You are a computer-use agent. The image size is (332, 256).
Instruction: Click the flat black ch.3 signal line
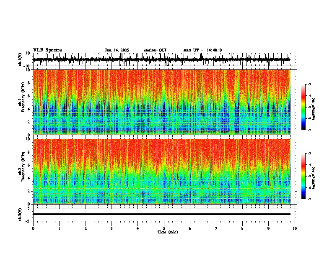coord(162,214)
